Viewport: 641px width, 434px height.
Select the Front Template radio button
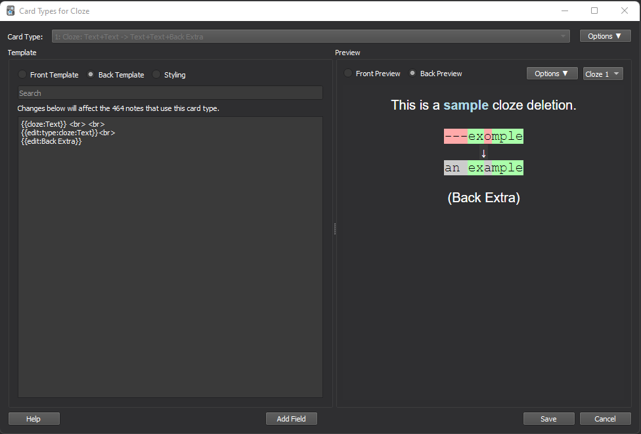(22, 75)
